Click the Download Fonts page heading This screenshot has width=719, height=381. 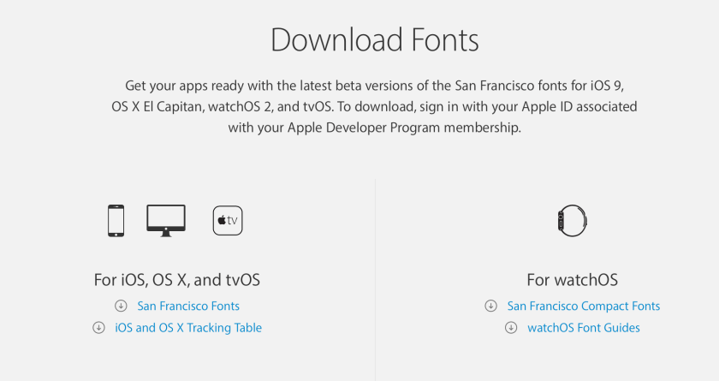374,40
